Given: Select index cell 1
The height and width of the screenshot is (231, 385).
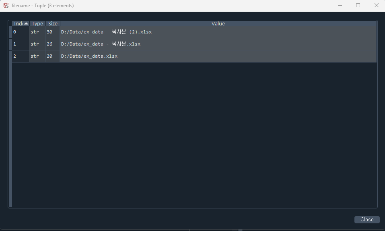Looking at the screenshot, I should tap(21, 44).
